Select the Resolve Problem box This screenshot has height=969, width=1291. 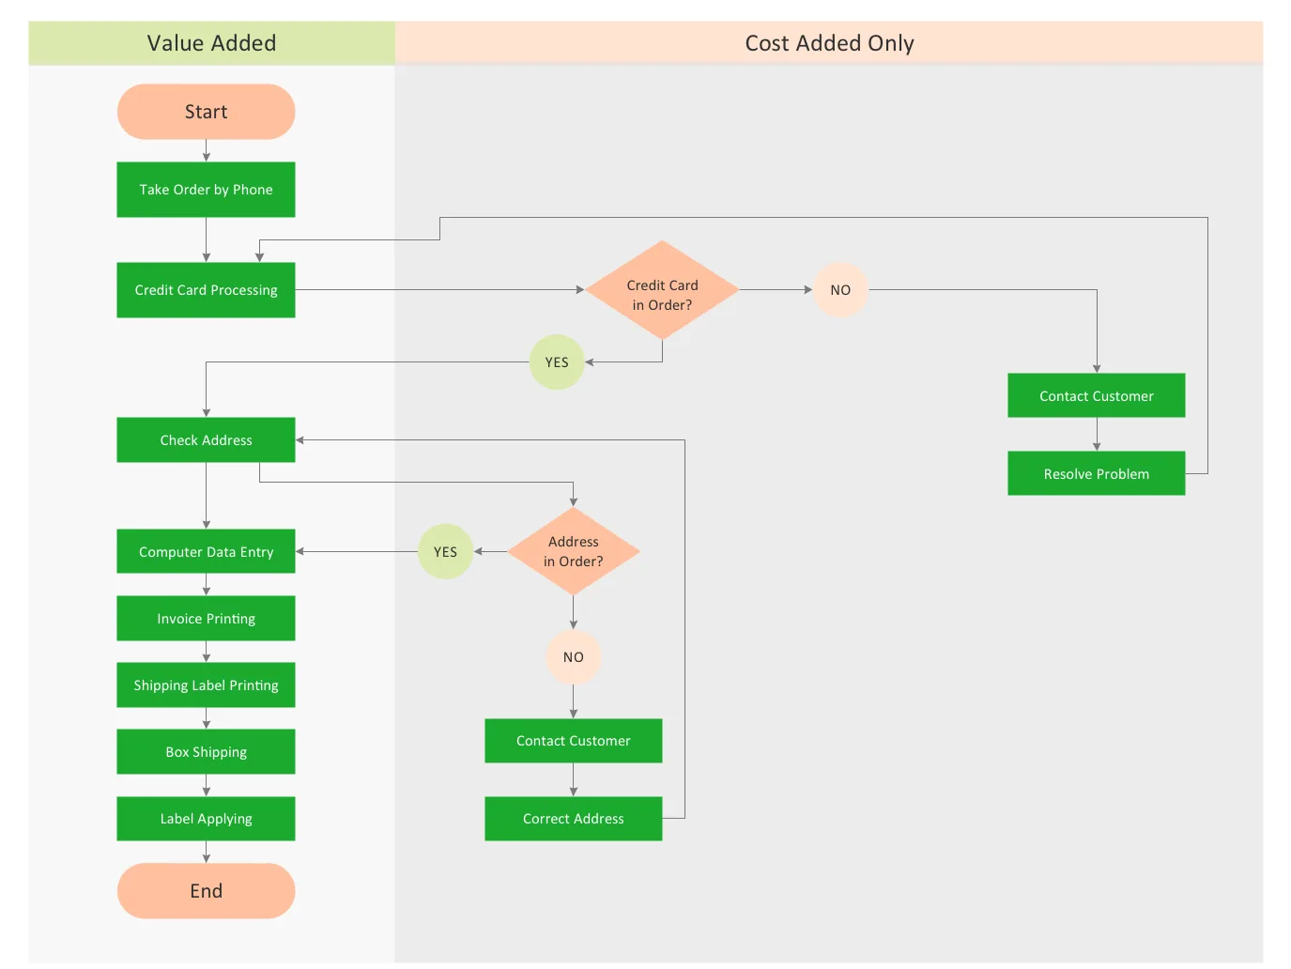1096,474
